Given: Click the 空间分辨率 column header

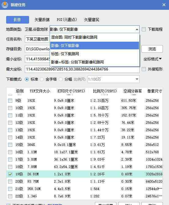Looking at the screenshot, I should click(x=133, y=91).
